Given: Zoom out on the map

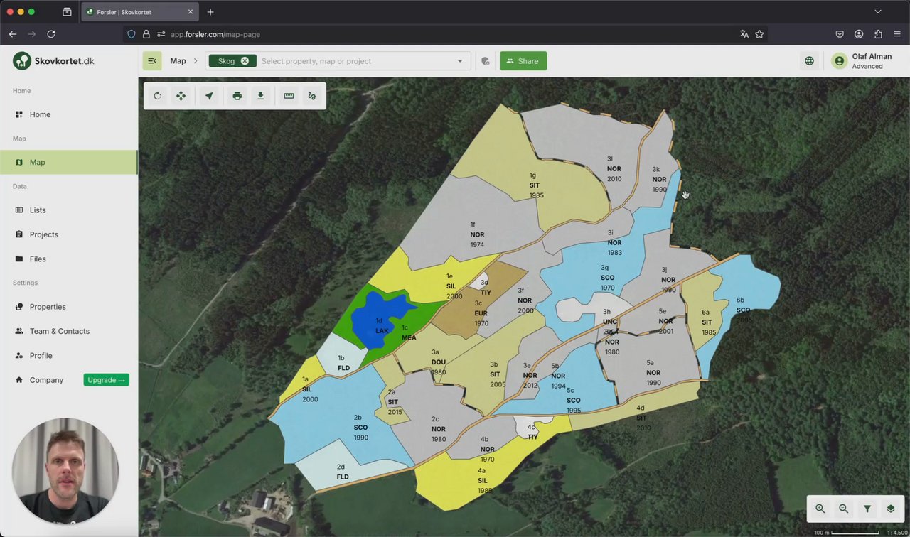Looking at the screenshot, I should pyautogui.click(x=844, y=509).
